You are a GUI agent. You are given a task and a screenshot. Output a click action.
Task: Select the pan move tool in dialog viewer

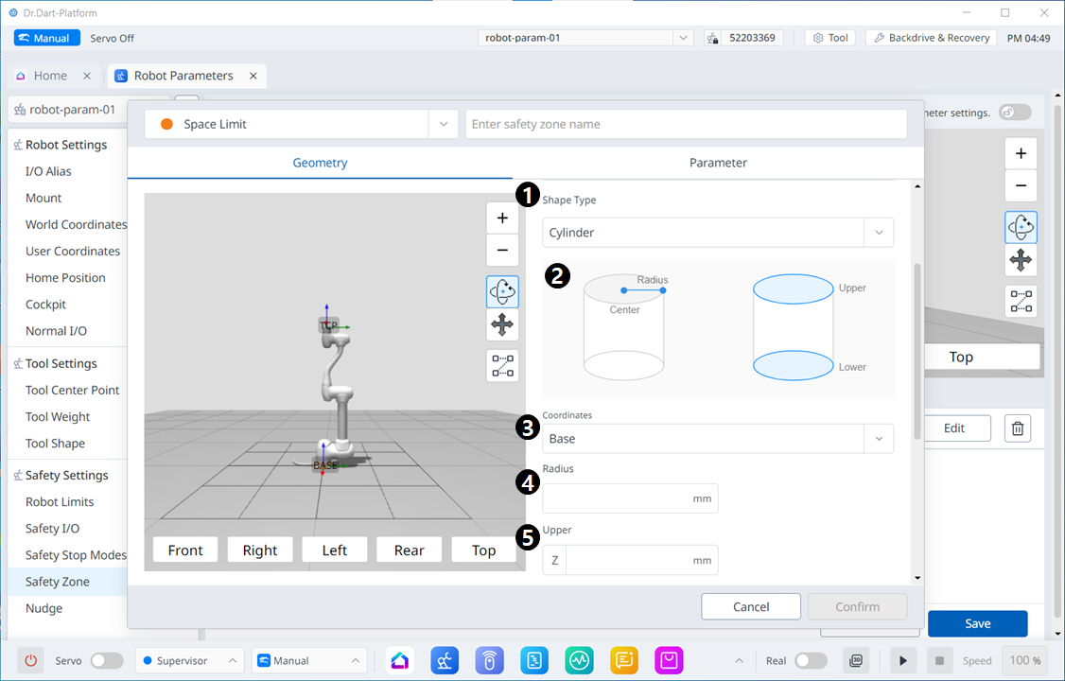coord(502,325)
